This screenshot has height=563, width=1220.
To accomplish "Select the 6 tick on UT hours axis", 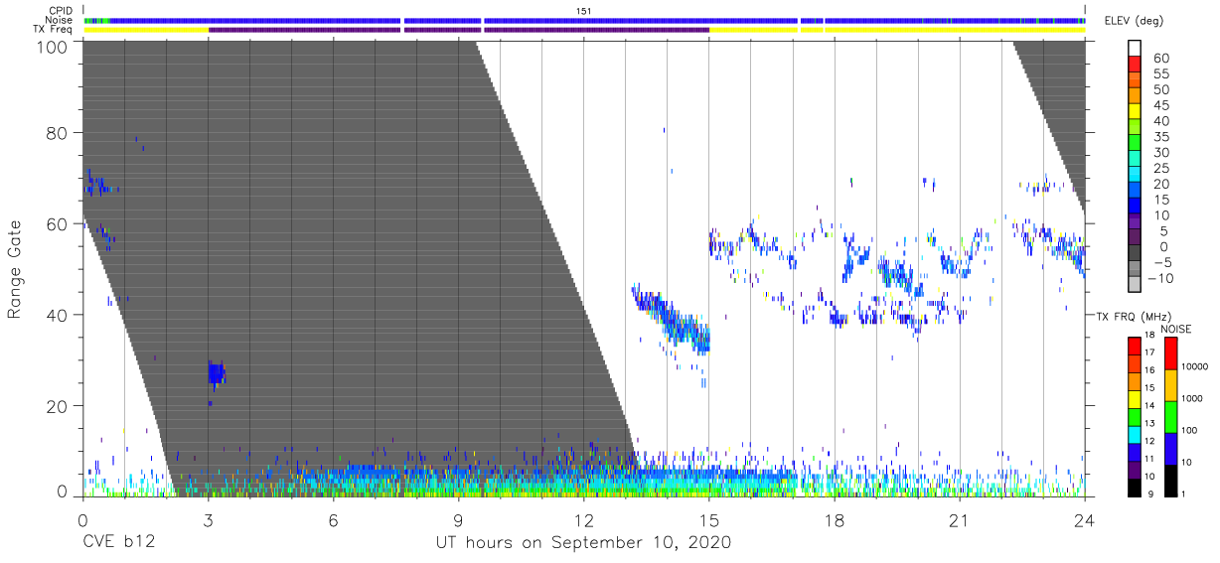I will [x=333, y=520].
